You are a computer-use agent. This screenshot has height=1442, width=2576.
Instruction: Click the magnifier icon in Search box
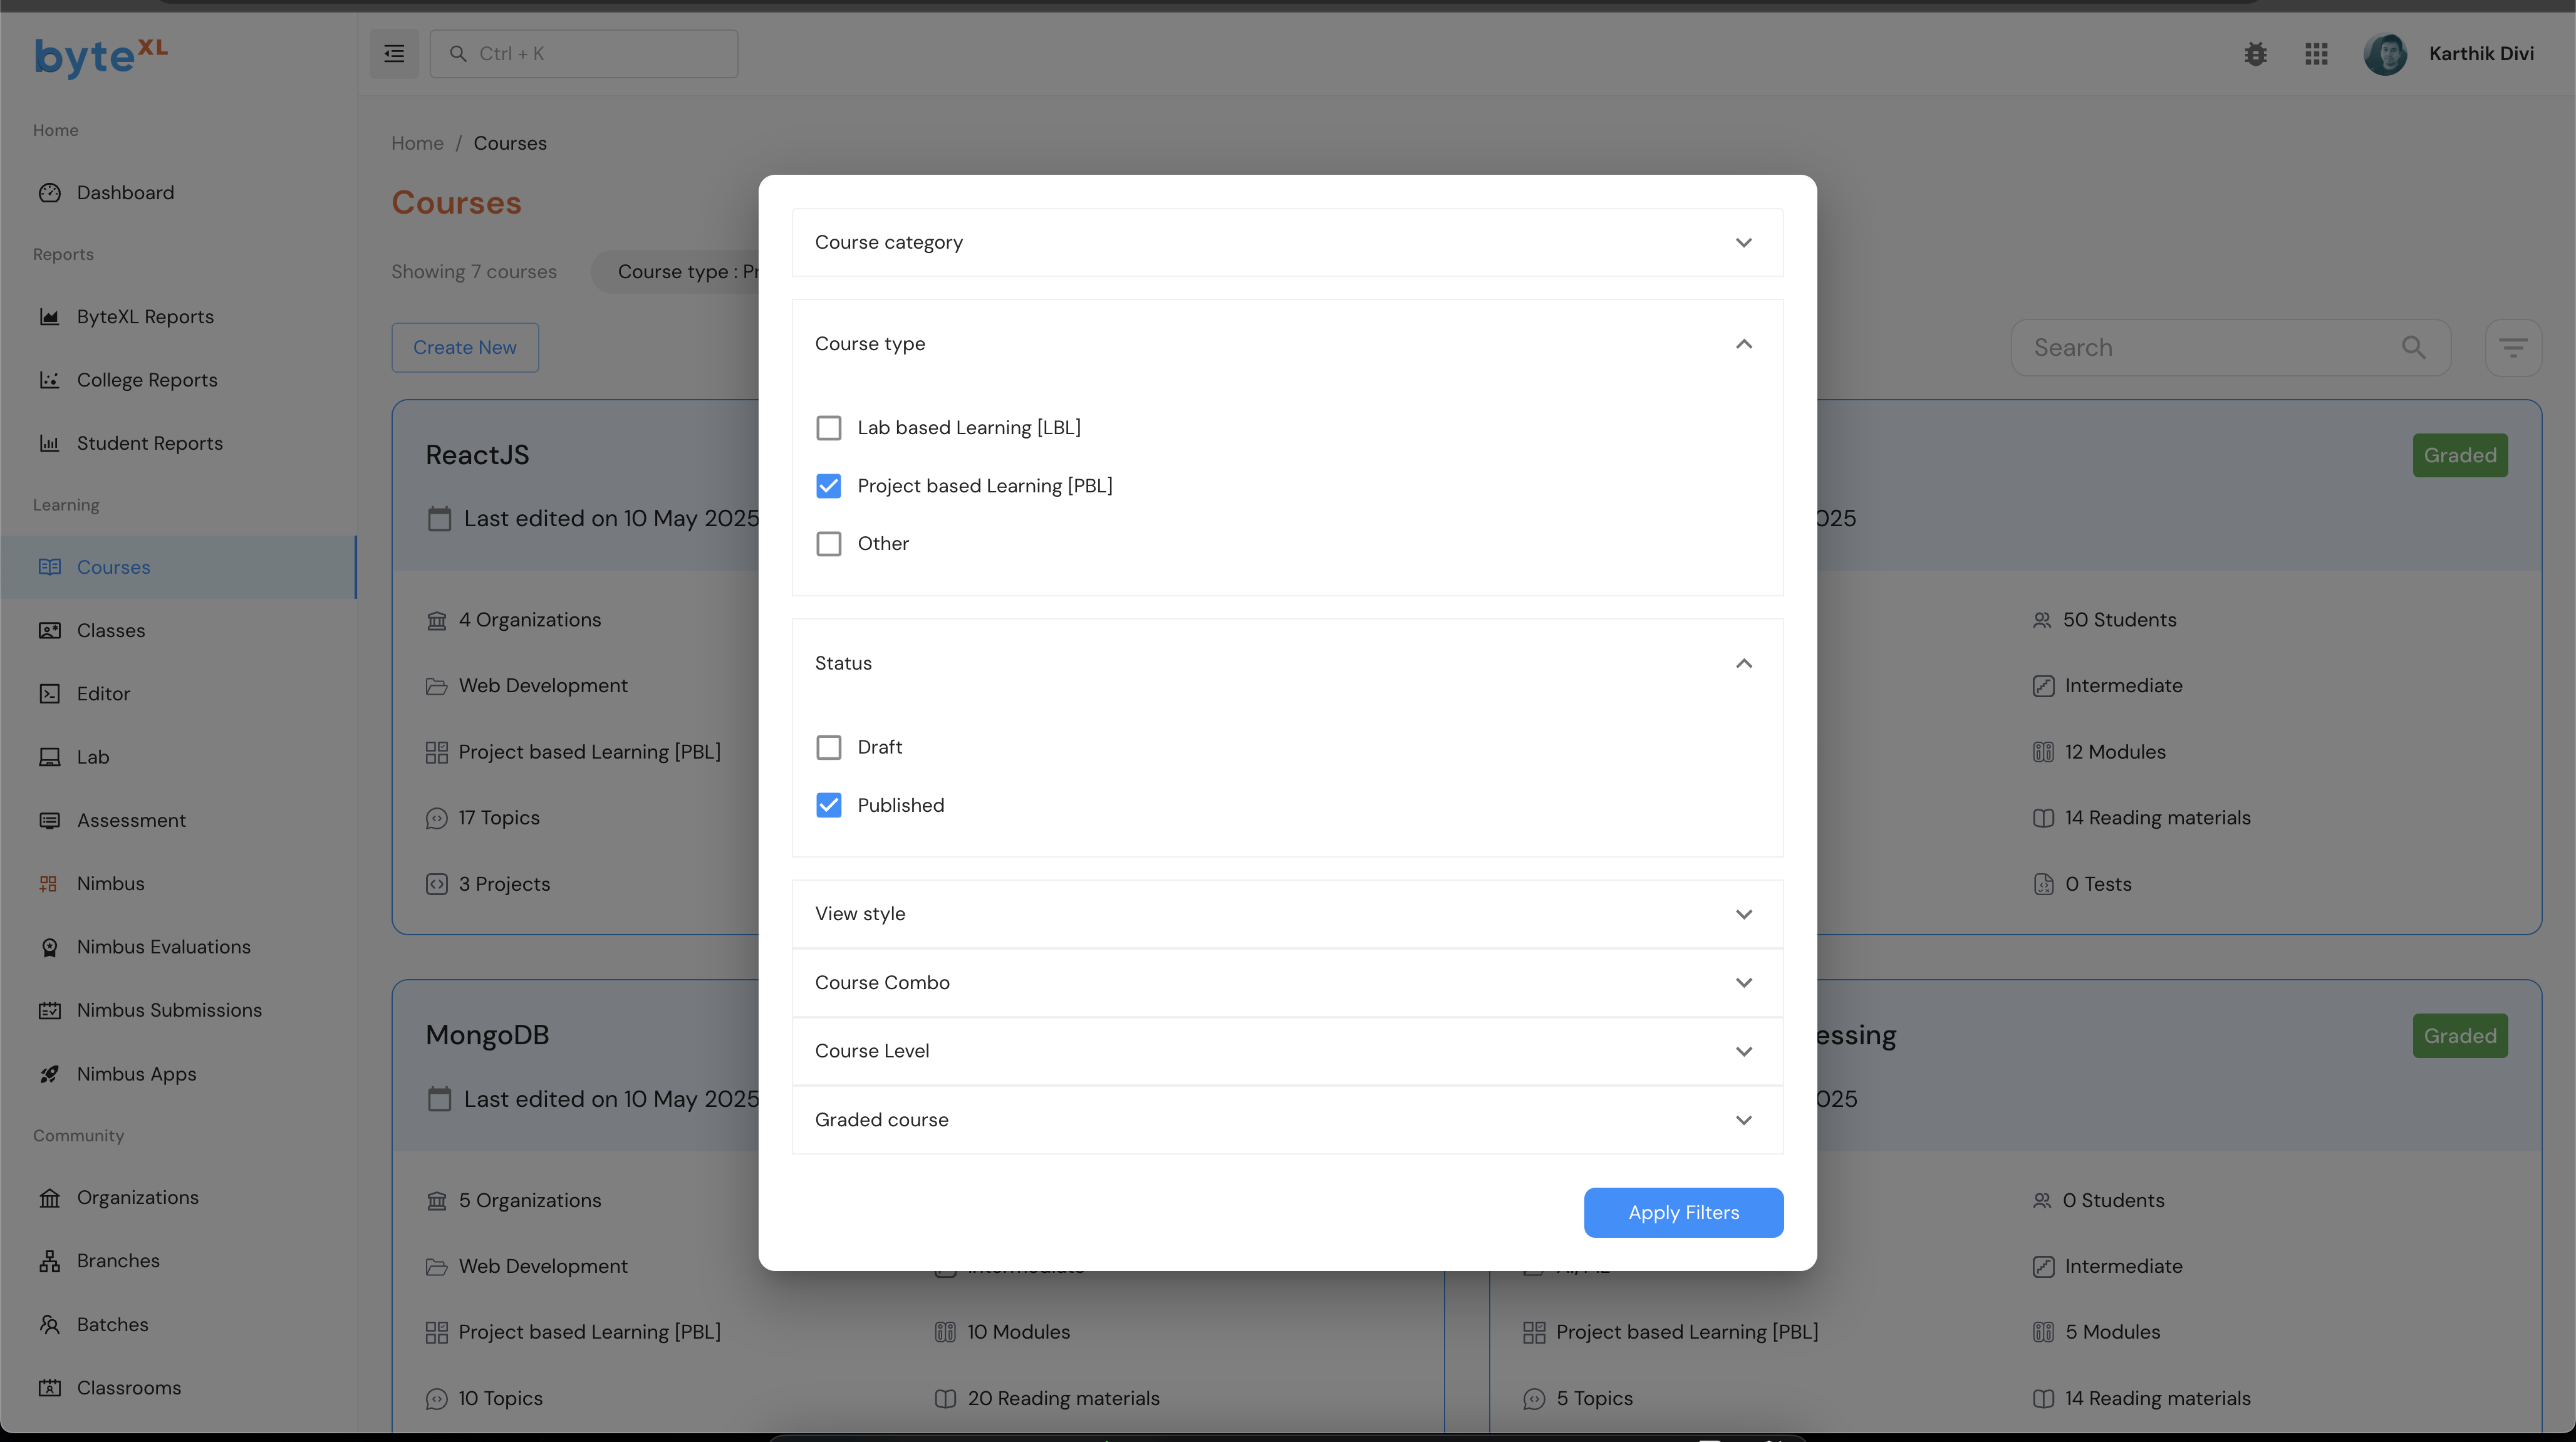point(2413,348)
